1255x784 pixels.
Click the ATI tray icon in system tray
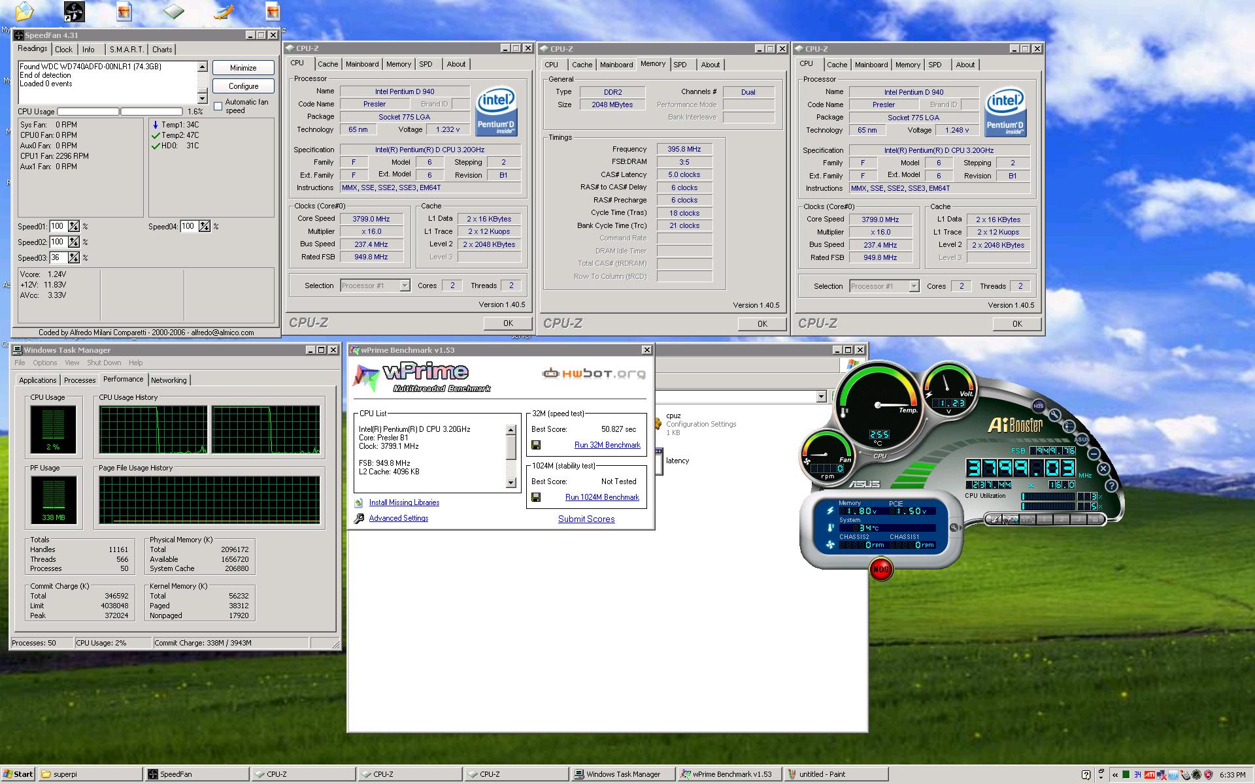coord(1150,775)
